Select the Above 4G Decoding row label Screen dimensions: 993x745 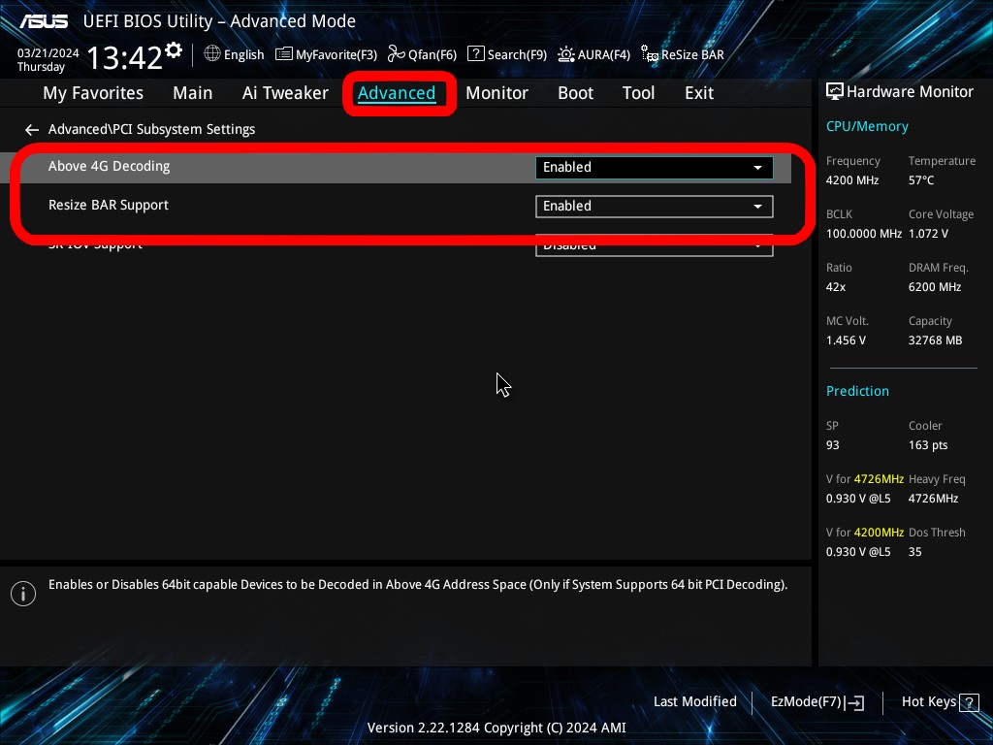coord(109,167)
